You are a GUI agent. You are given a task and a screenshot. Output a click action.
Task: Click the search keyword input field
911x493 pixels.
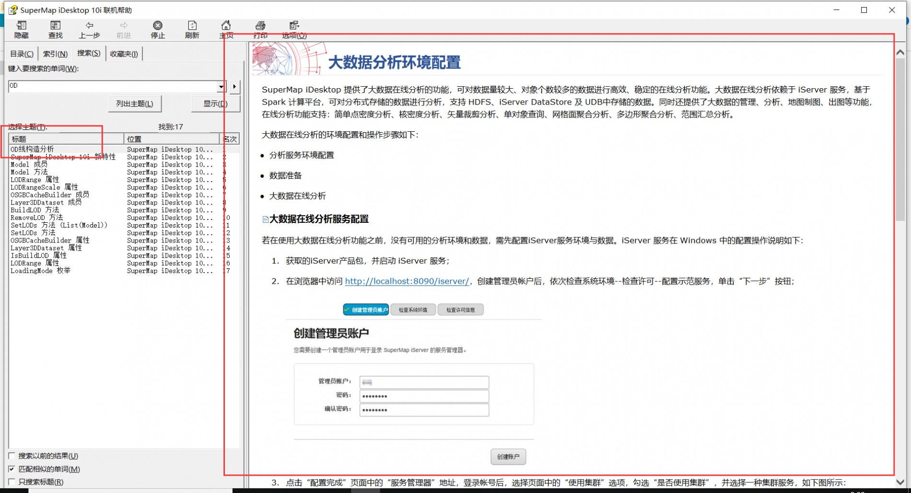[113, 86]
